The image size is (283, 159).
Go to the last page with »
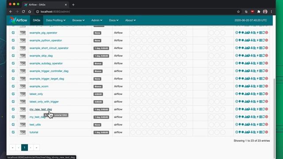(36, 148)
